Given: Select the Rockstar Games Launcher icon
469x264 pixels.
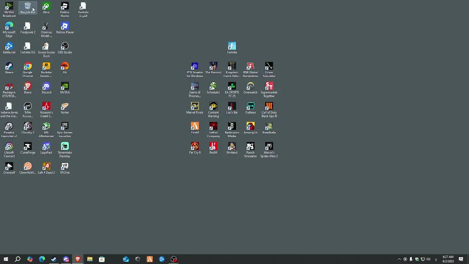Looking at the screenshot, I should 46,70.
